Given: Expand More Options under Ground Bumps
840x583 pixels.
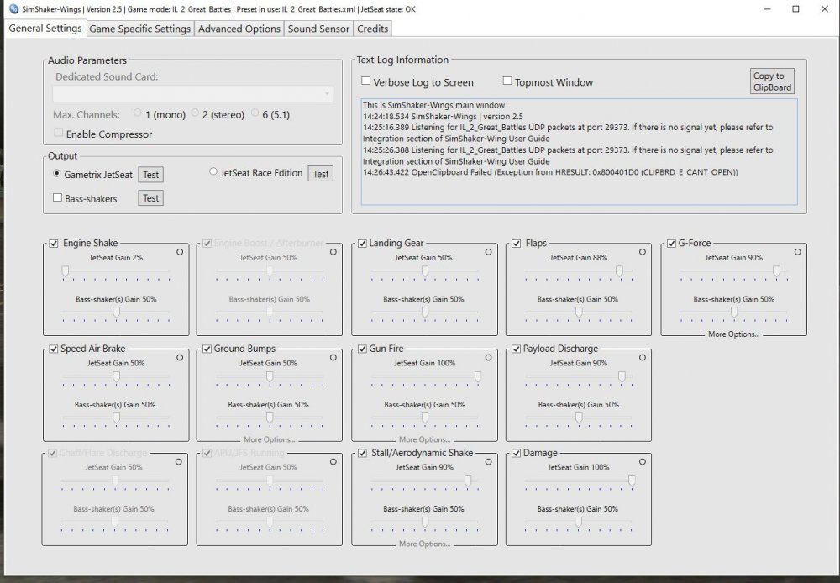Looking at the screenshot, I should point(270,439).
